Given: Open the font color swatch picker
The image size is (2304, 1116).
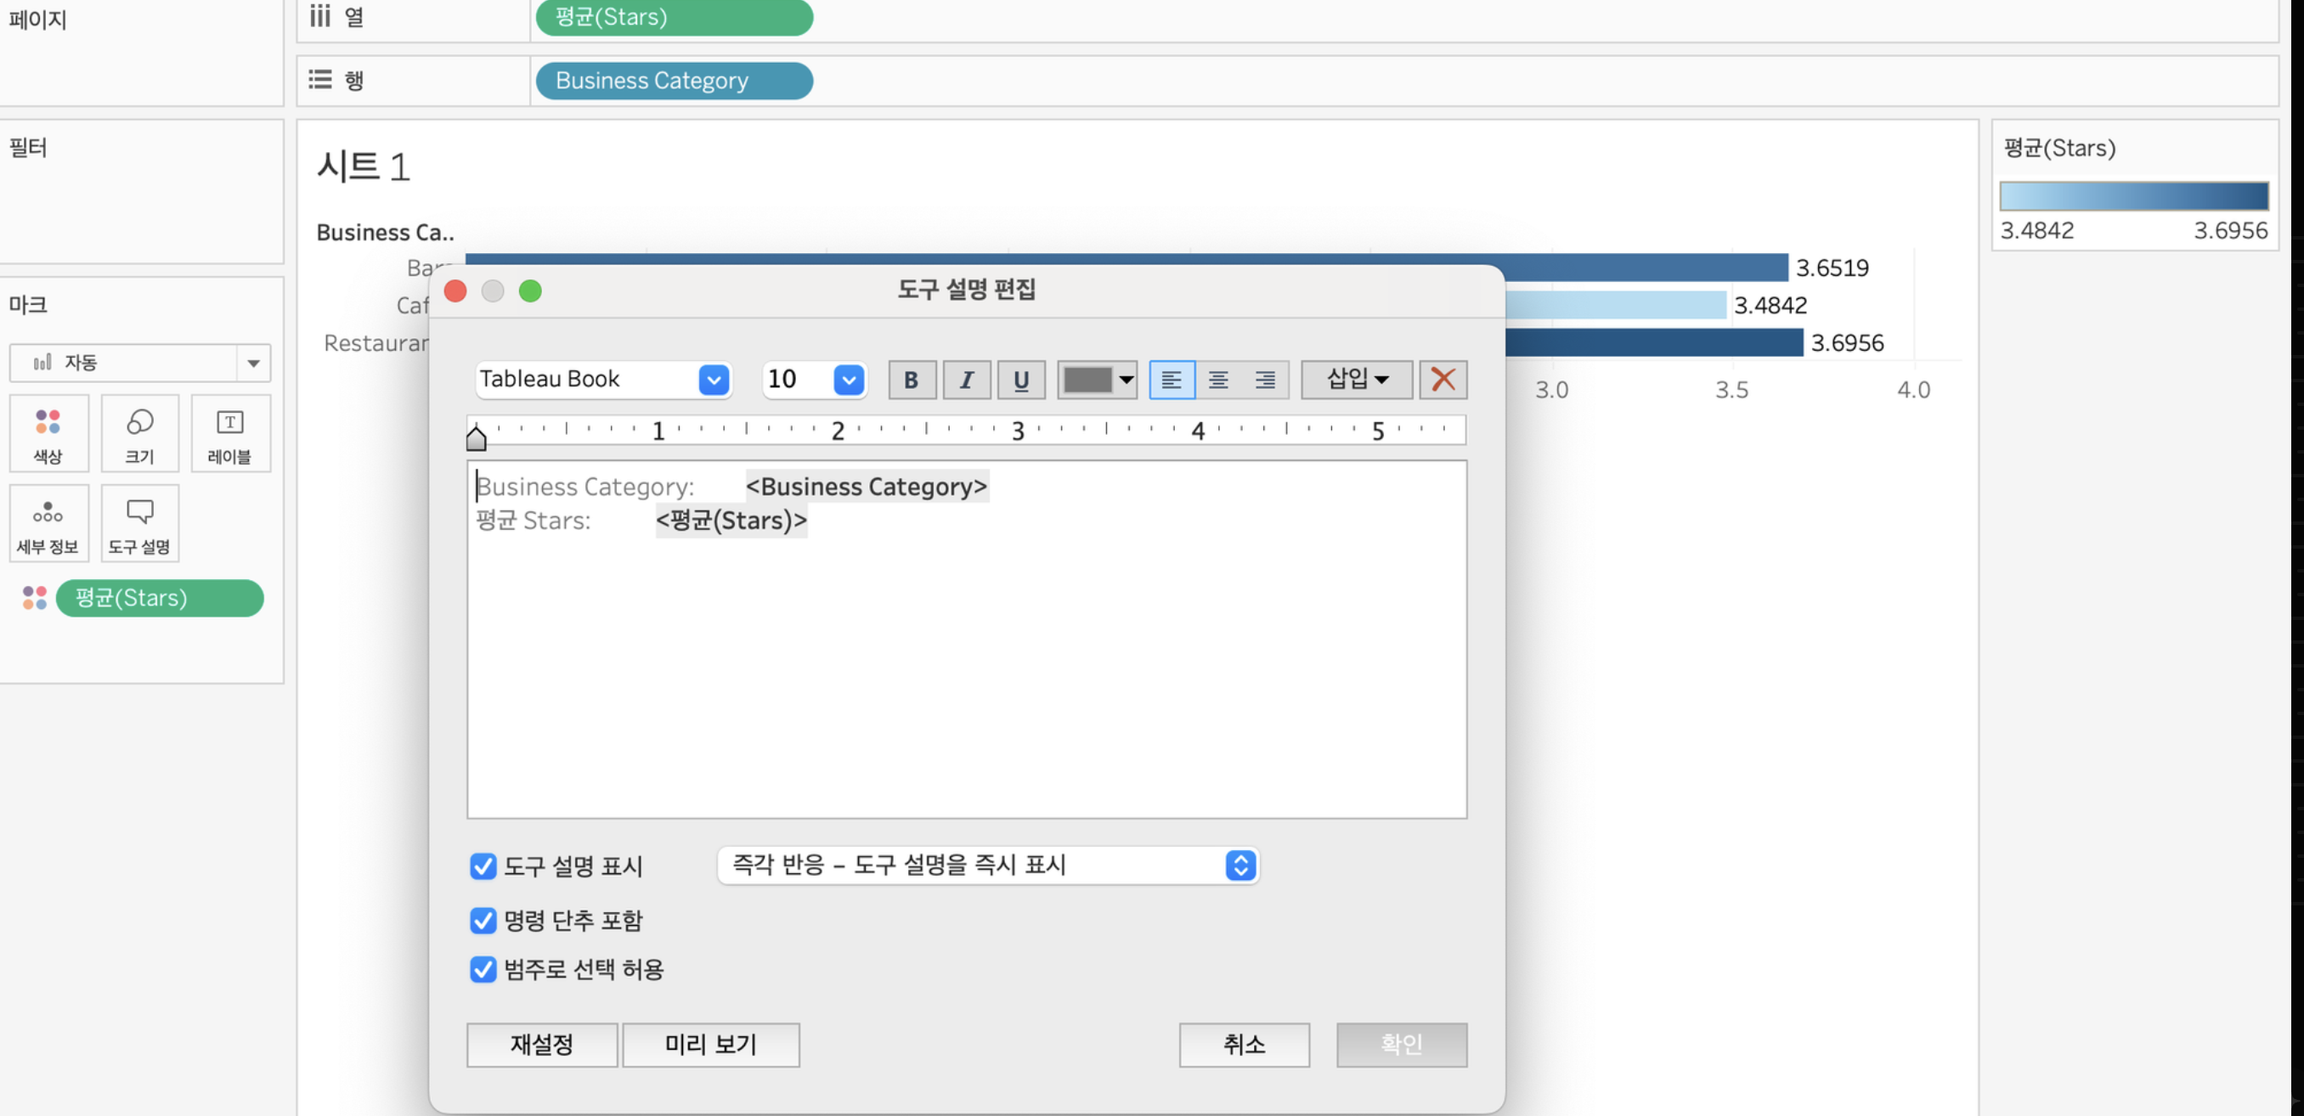Looking at the screenshot, I should coord(1098,380).
